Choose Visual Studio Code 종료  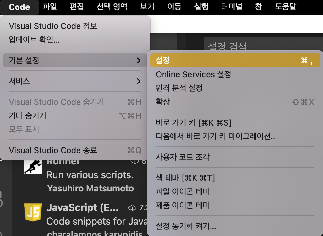(x=75, y=150)
